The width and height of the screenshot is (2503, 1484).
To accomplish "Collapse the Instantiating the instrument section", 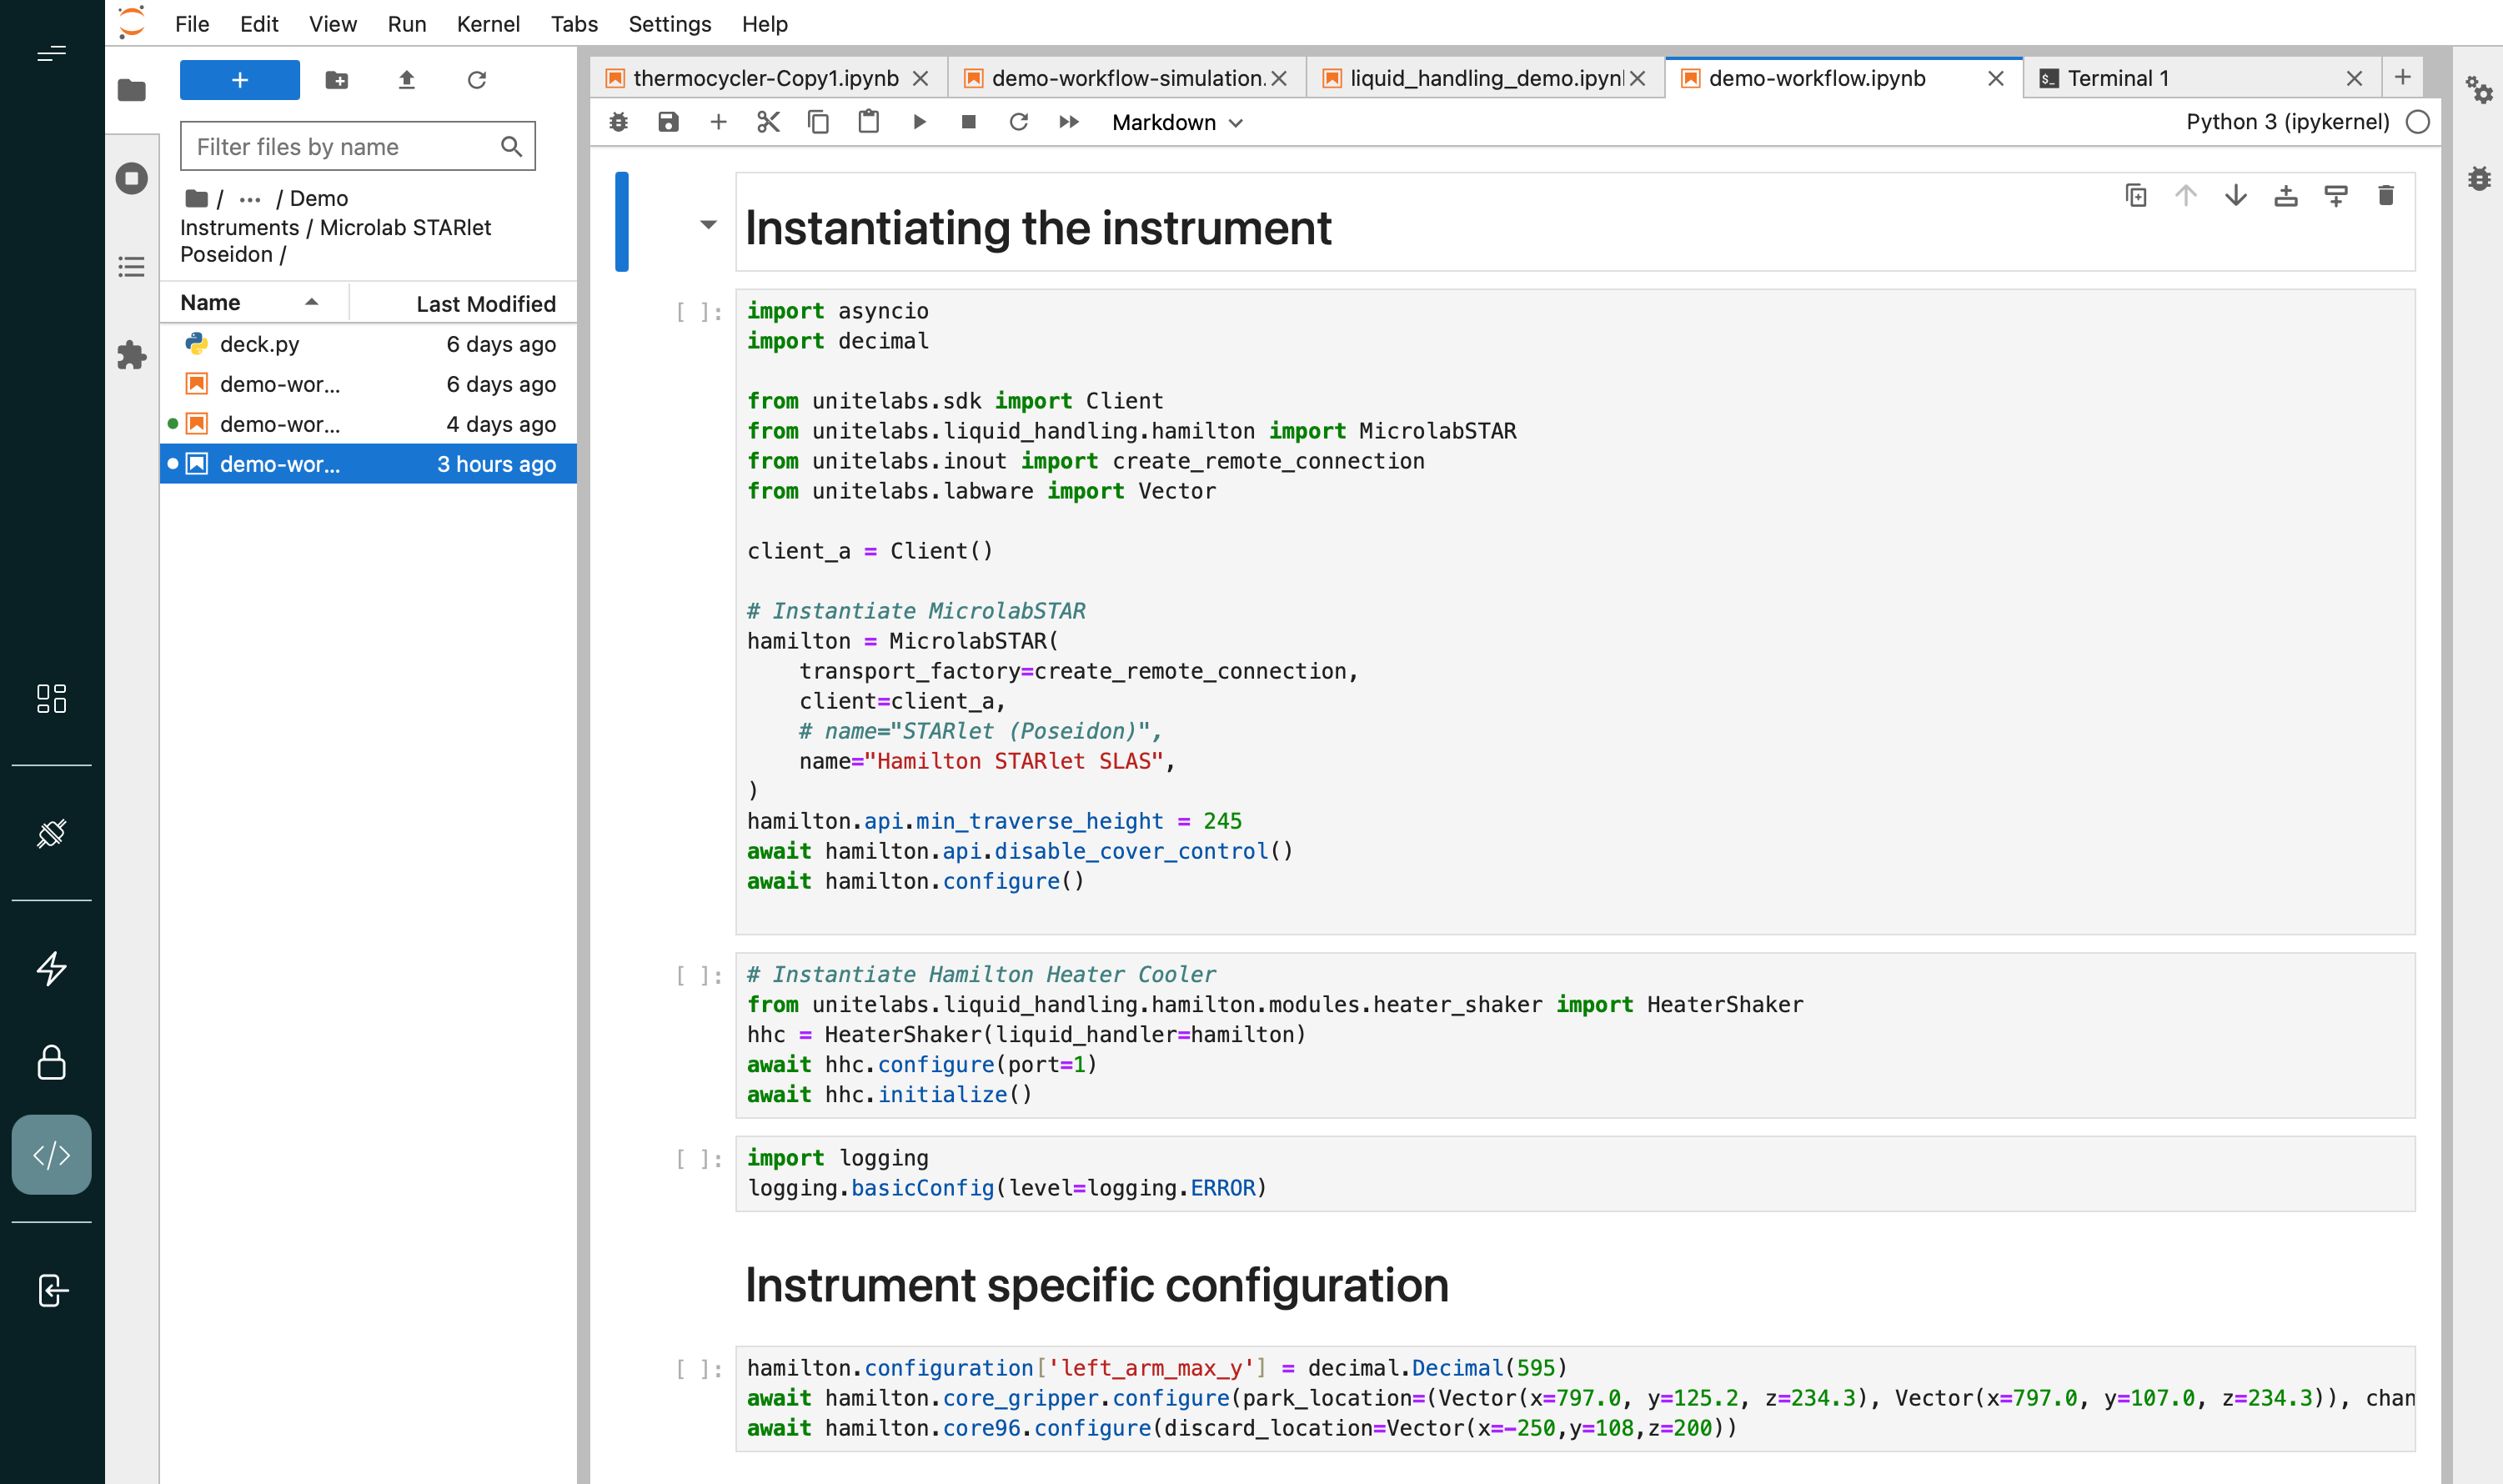I will (x=708, y=225).
